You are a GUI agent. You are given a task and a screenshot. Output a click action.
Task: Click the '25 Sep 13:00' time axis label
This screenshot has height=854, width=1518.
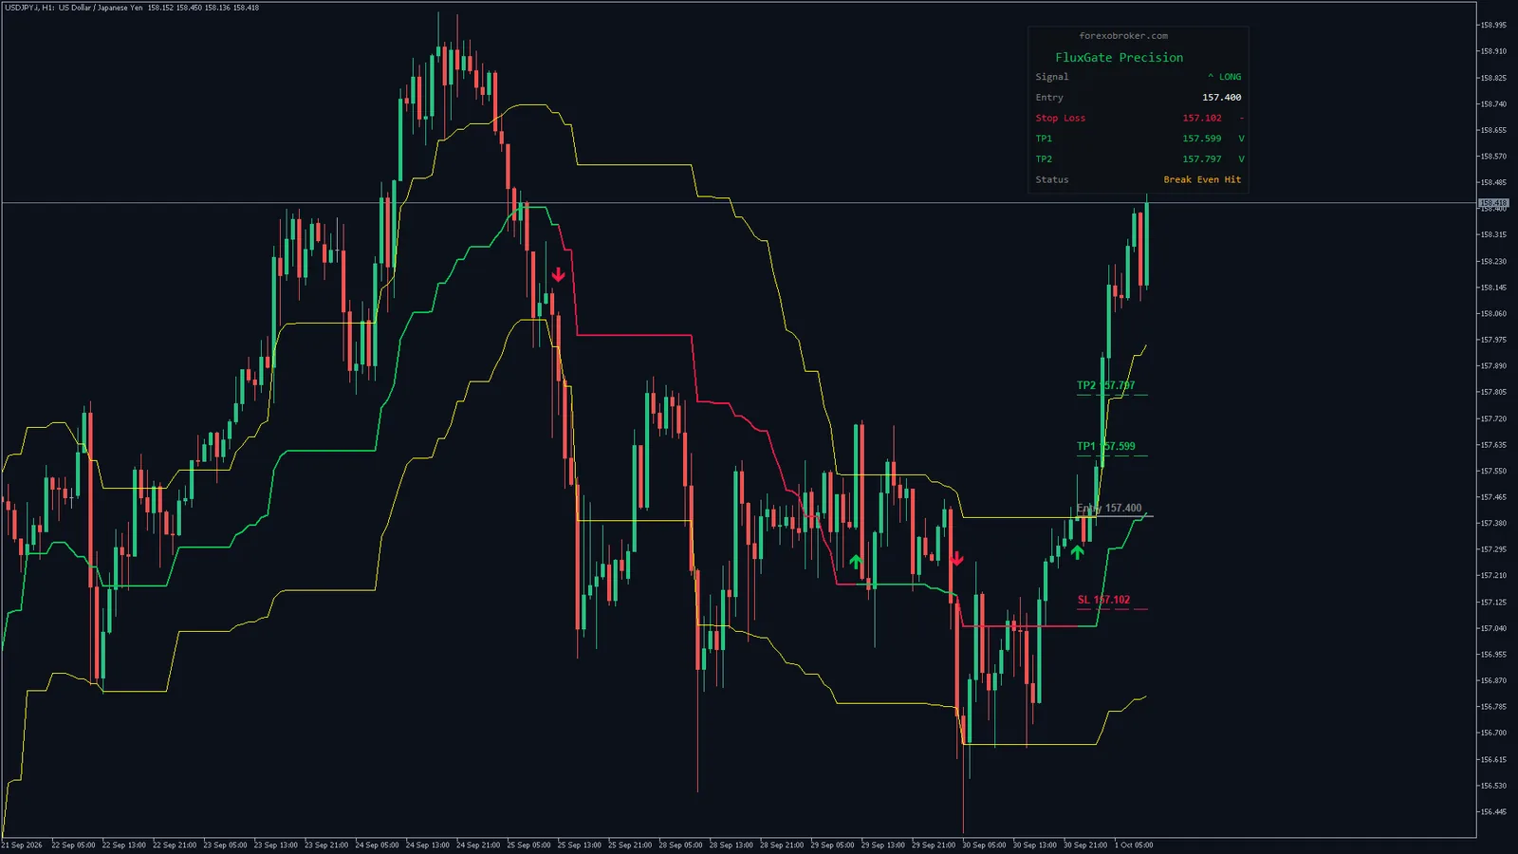point(580,845)
